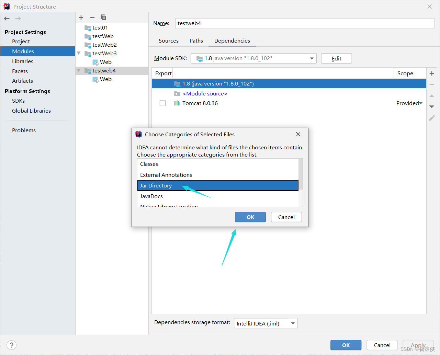
Task: Select Classes category in list
Action: click(218, 164)
